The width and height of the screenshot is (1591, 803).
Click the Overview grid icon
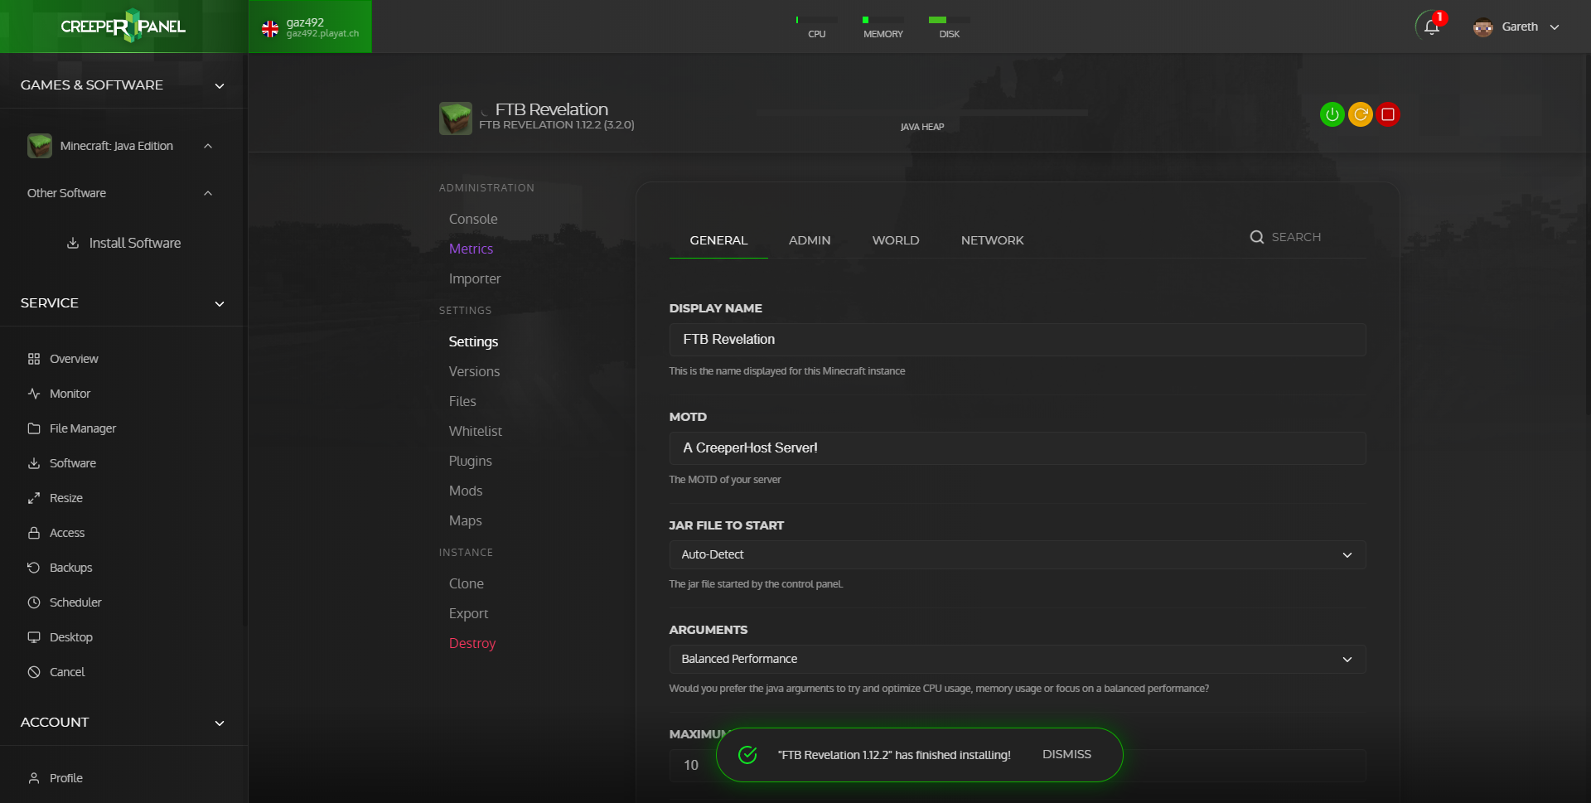pyautogui.click(x=34, y=359)
